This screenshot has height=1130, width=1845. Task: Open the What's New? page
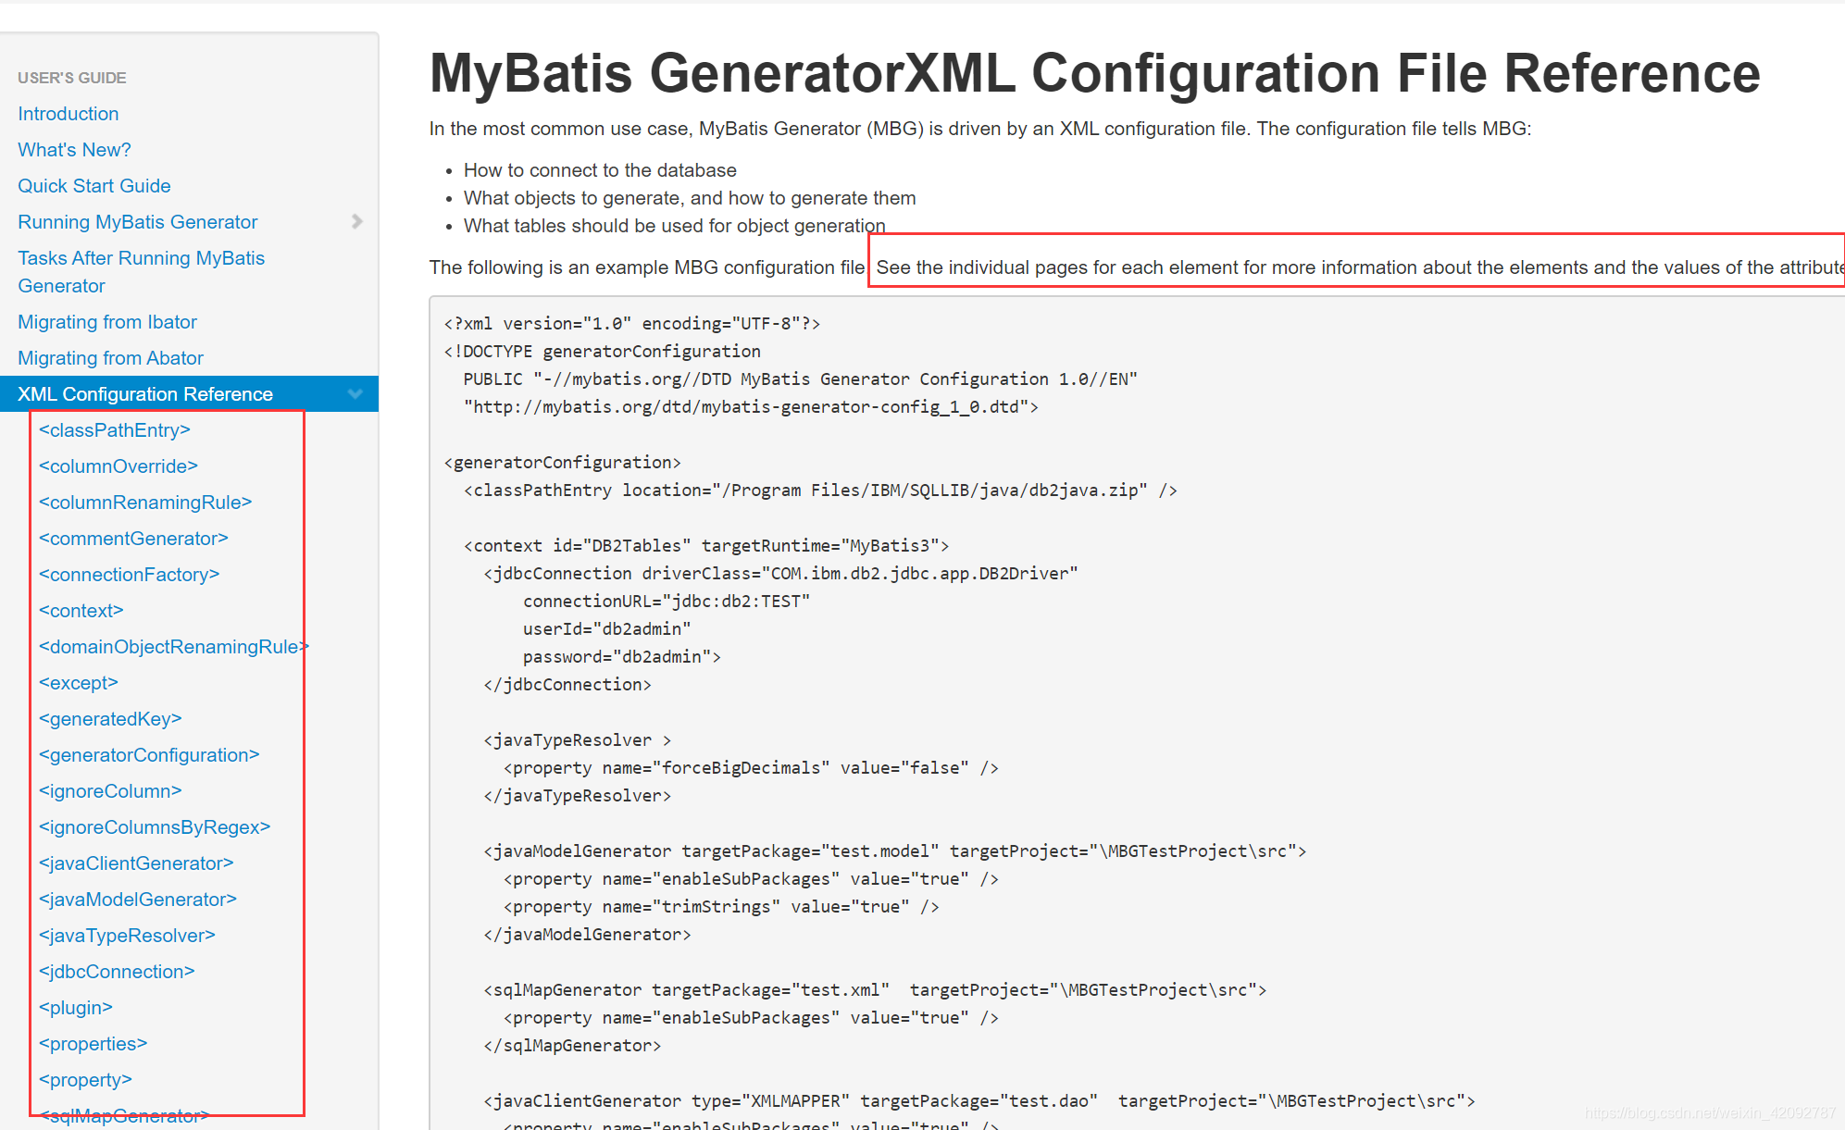click(x=74, y=150)
